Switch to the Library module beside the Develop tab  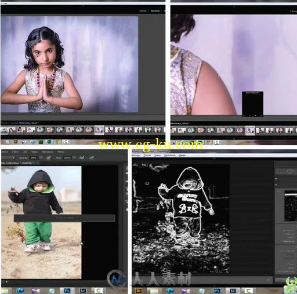tap(143, 11)
